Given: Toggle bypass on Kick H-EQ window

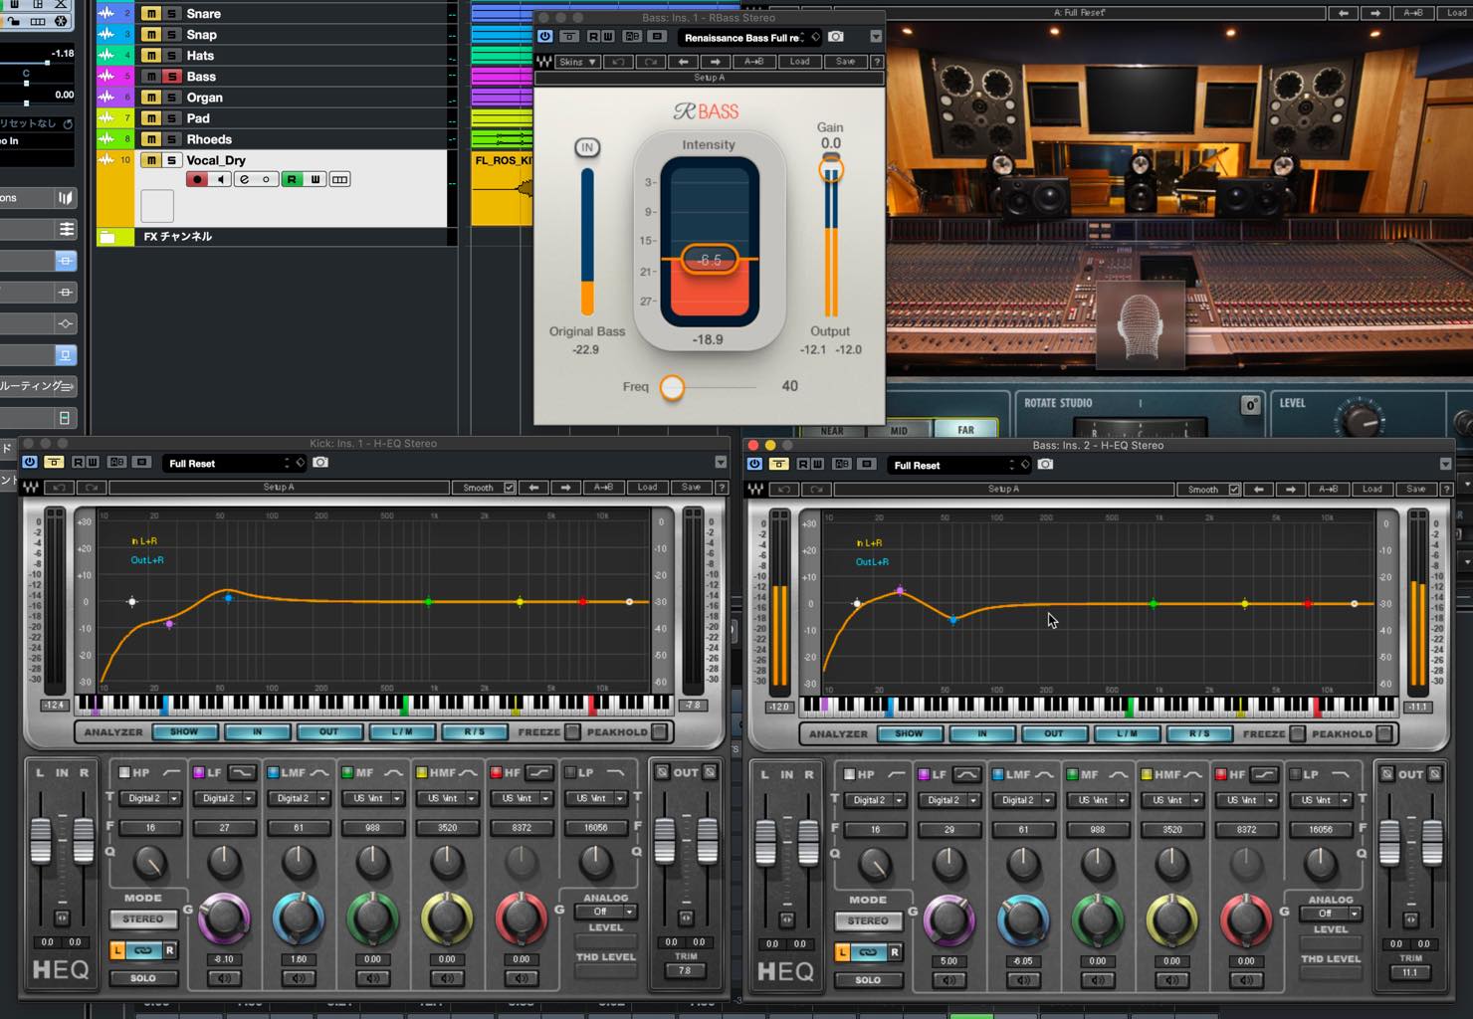Looking at the screenshot, I should pyautogui.click(x=54, y=463).
